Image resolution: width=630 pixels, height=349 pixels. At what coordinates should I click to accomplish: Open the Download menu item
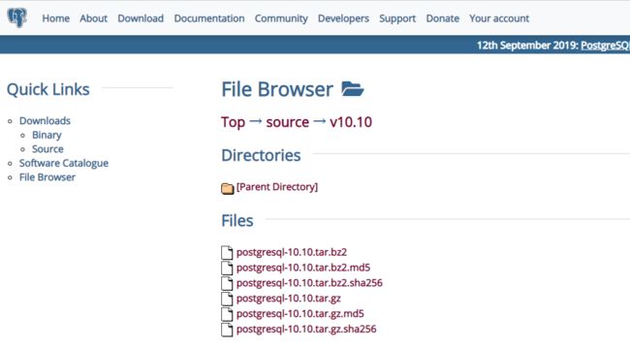point(141,18)
